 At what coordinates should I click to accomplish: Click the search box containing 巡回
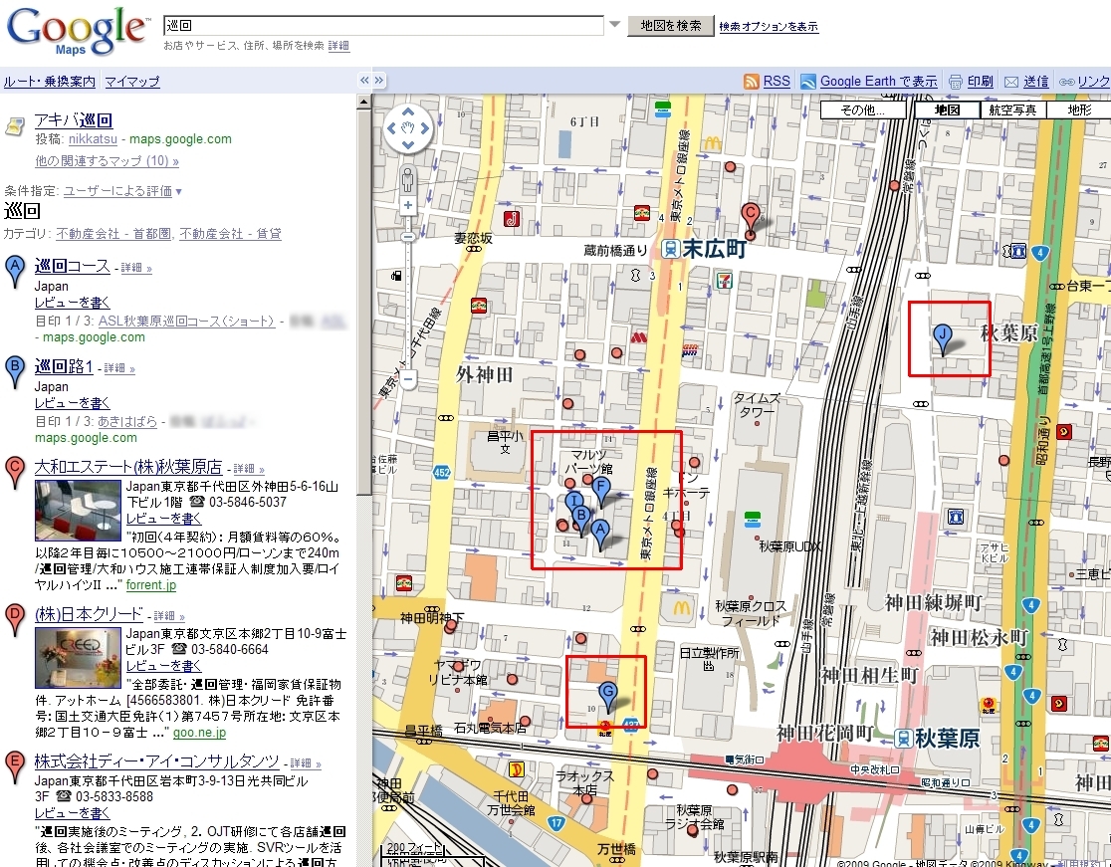click(x=383, y=26)
